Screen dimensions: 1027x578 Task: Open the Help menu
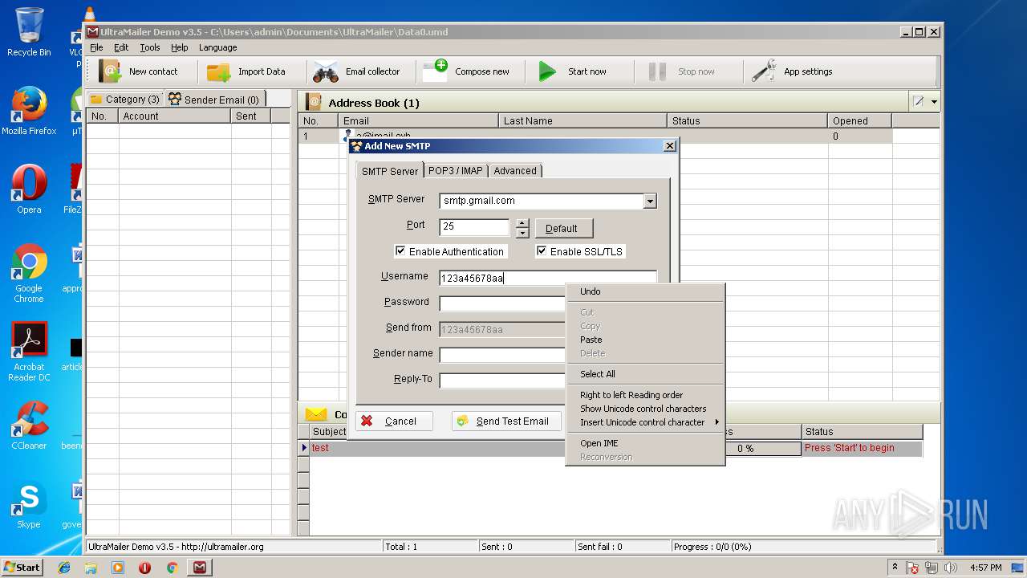180,47
